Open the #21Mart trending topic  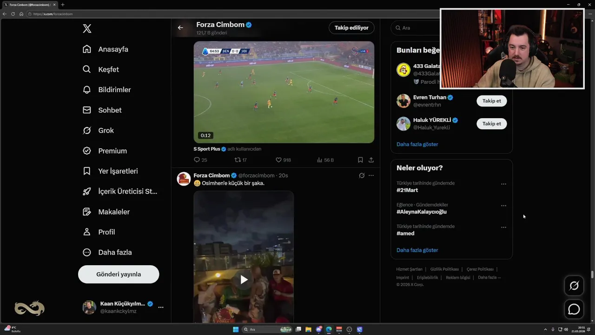click(407, 190)
